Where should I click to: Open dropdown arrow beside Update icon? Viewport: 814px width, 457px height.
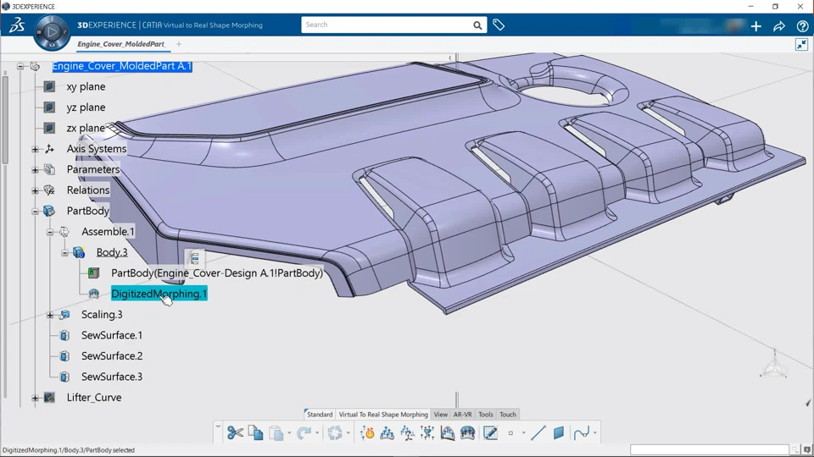pyautogui.click(x=348, y=433)
